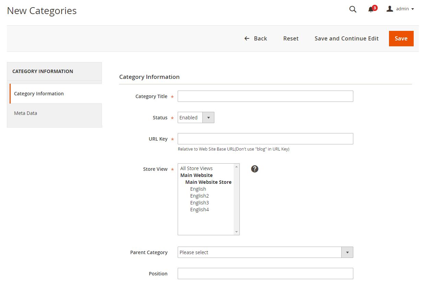Viewport: 425px width, 285px height.
Task: Click the Store View list scroll-down arrow
Action: point(236,232)
